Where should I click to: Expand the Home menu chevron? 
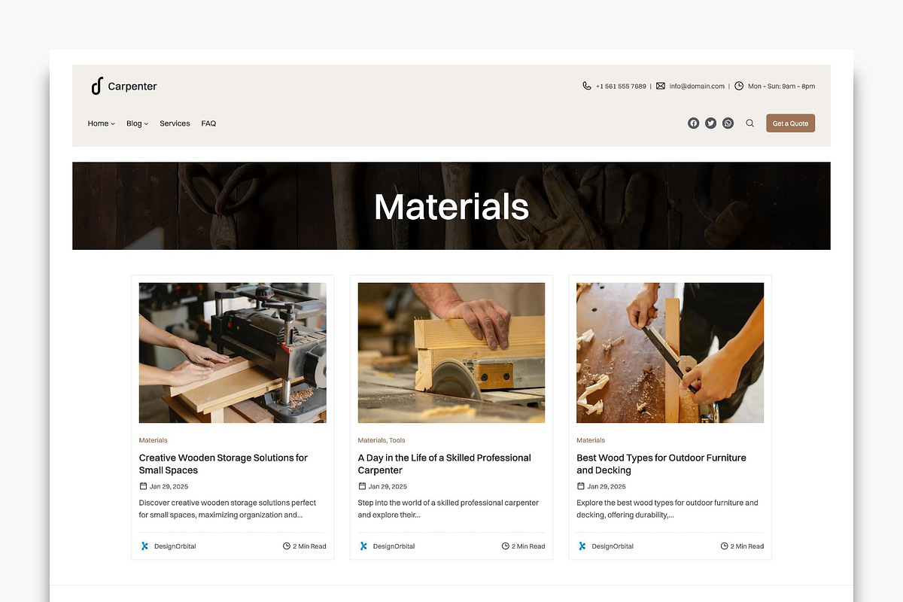pyautogui.click(x=113, y=124)
